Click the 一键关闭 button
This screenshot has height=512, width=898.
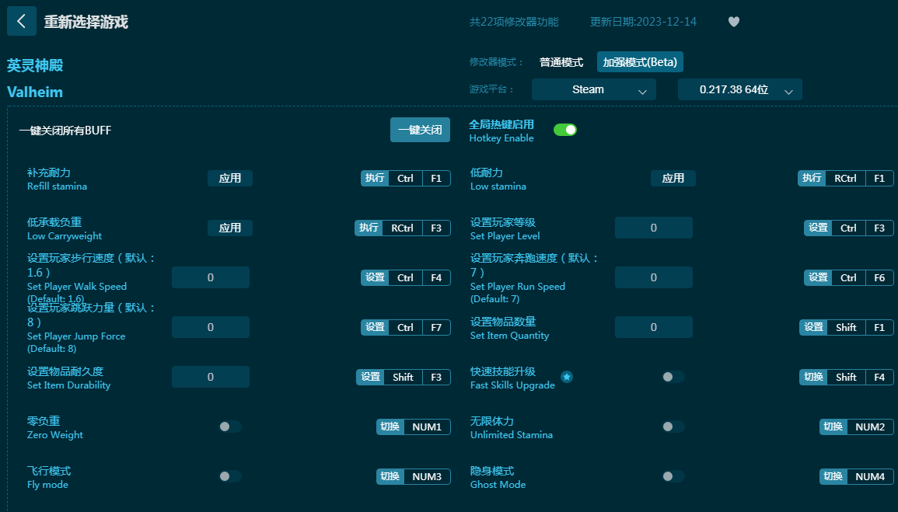[420, 130]
